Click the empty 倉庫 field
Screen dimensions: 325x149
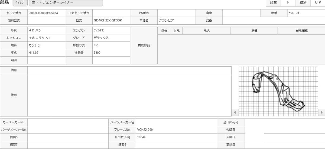click(x=241, y=13)
